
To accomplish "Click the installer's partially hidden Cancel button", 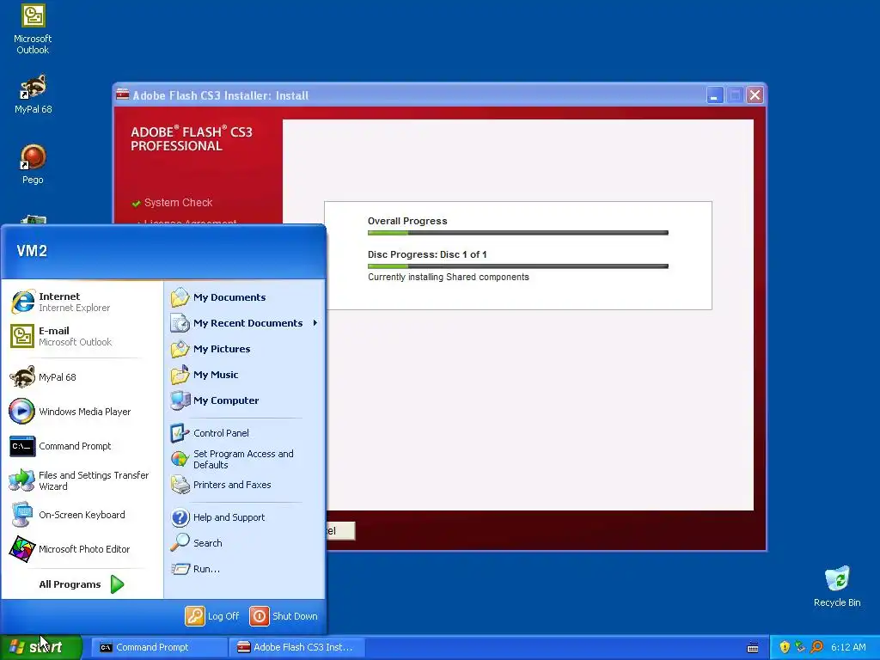I will [x=340, y=531].
